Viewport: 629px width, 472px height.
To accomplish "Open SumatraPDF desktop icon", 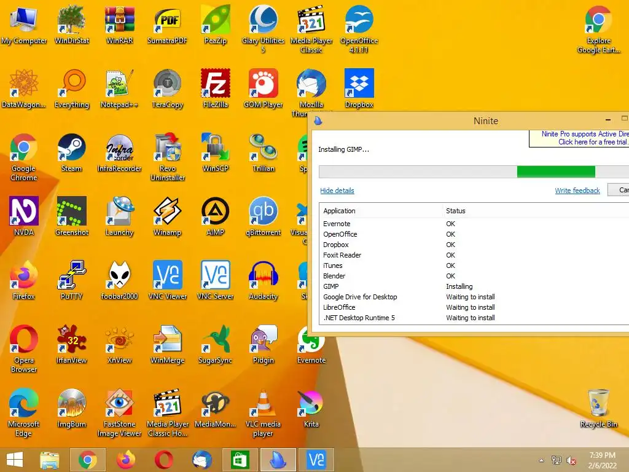I will pos(167,25).
